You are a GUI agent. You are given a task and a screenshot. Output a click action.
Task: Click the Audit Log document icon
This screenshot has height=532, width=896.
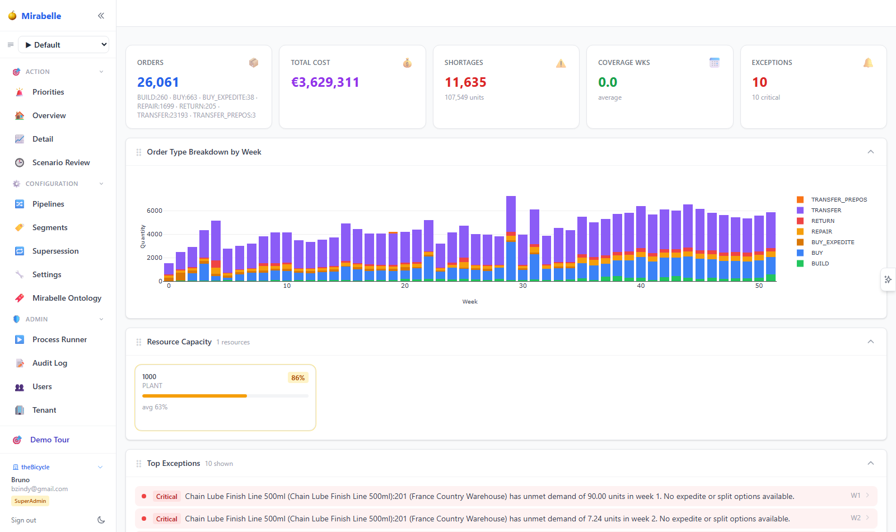(x=20, y=363)
